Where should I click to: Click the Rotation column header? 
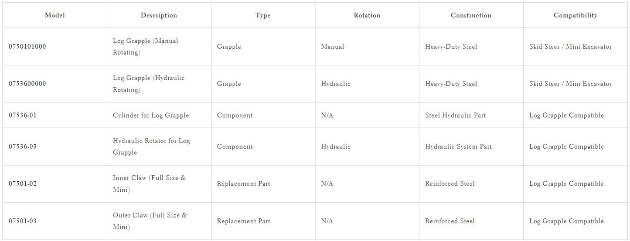tap(367, 15)
